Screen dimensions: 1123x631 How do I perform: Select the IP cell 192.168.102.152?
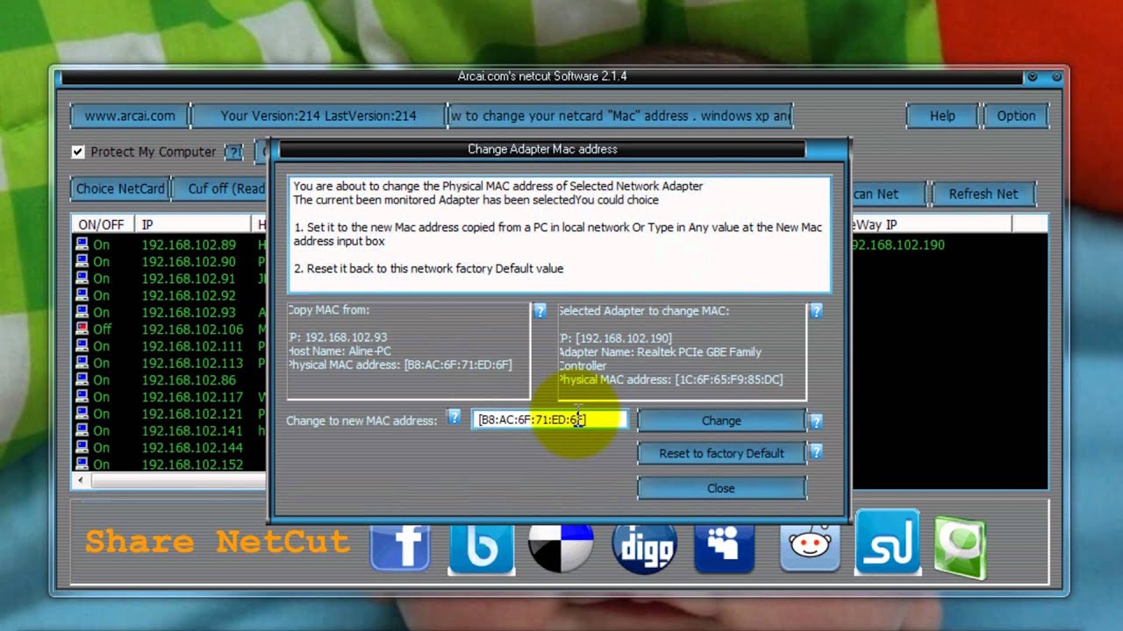[x=192, y=464]
